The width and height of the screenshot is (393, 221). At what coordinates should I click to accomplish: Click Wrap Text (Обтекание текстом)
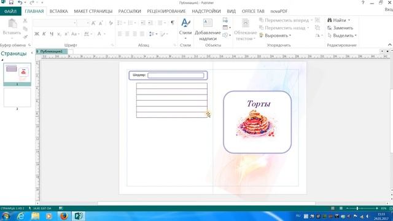click(246, 29)
